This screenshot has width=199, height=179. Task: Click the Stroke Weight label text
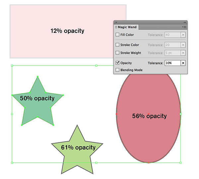[x=131, y=53]
